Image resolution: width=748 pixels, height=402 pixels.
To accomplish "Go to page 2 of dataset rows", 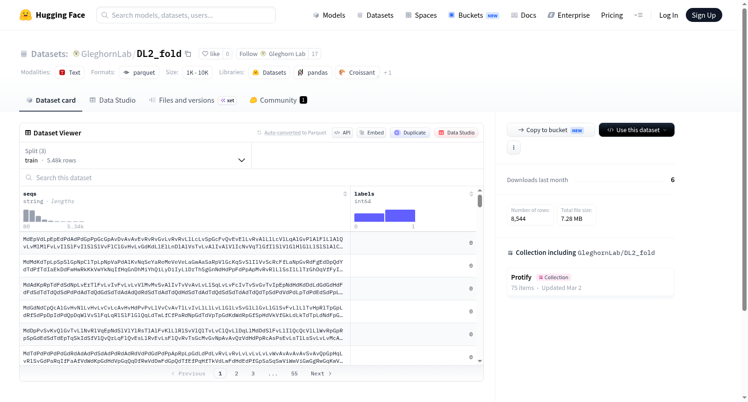I will (x=237, y=374).
